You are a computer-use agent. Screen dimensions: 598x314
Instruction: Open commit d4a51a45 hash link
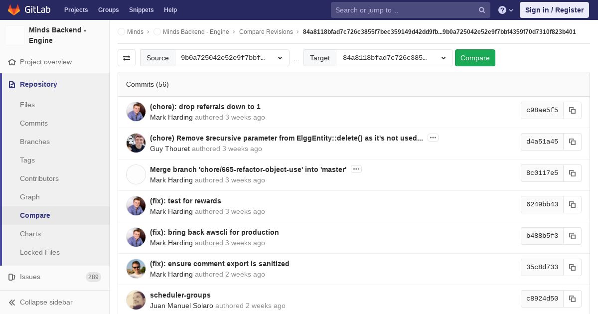[542, 142]
